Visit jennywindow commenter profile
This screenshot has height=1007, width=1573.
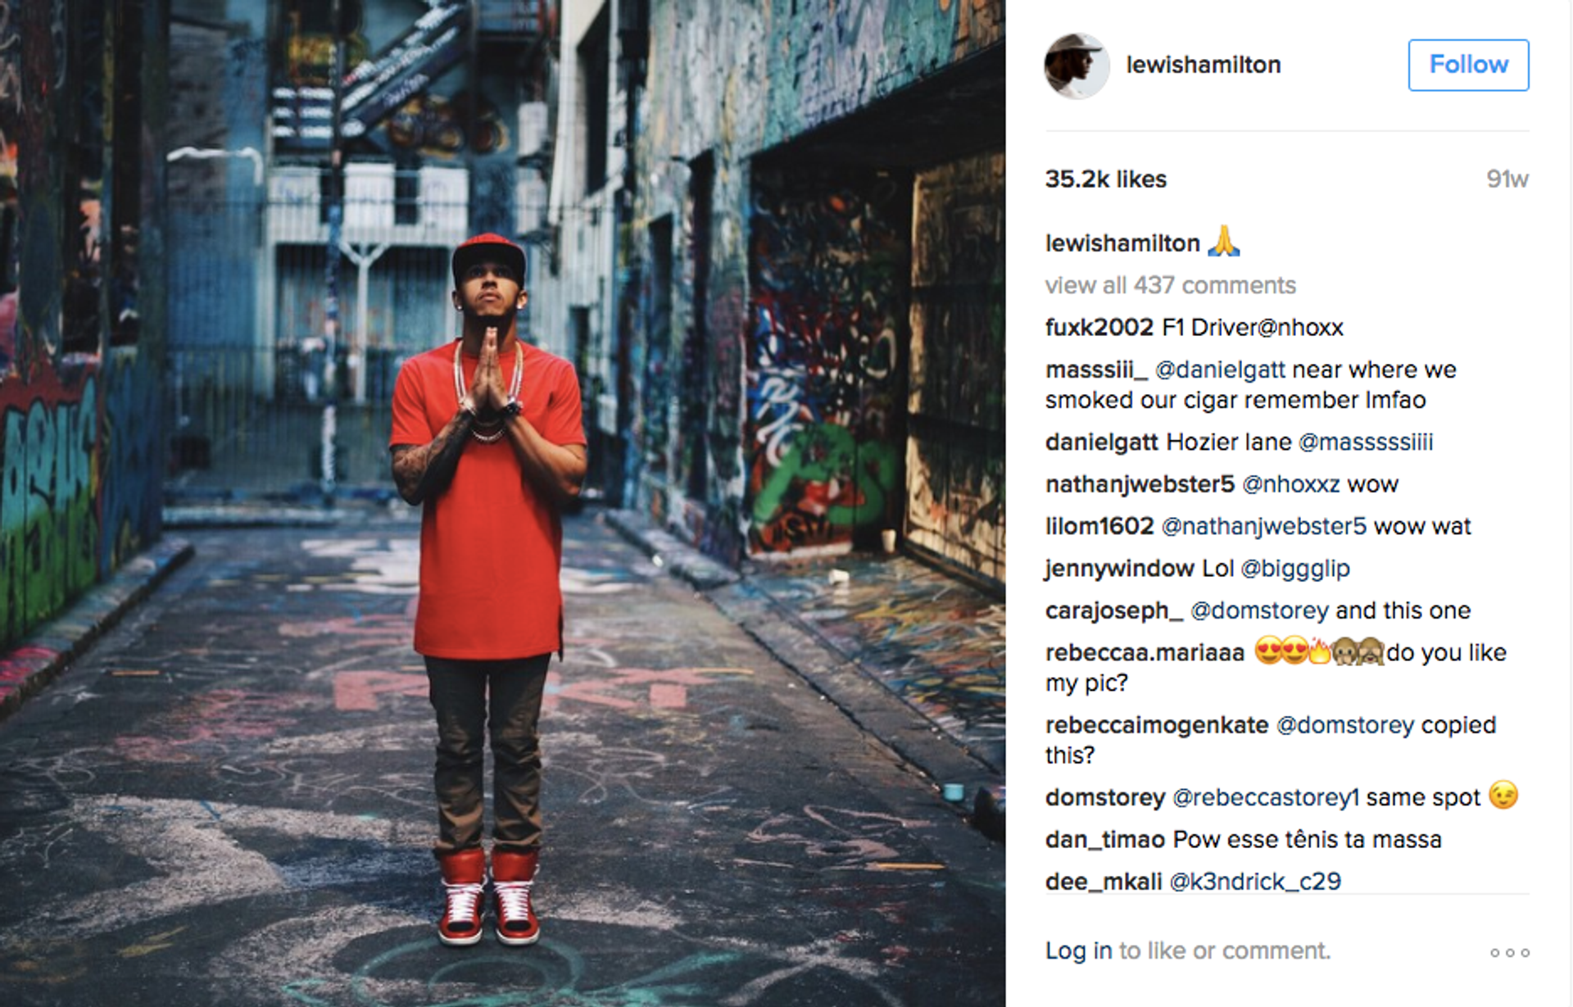pyautogui.click(x=1119, y=568)
